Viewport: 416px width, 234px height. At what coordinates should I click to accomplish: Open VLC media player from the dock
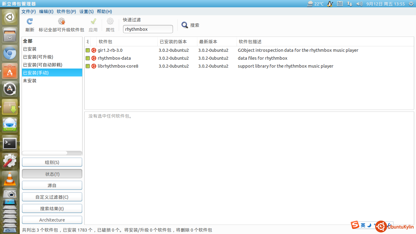(x=10, y=179)
